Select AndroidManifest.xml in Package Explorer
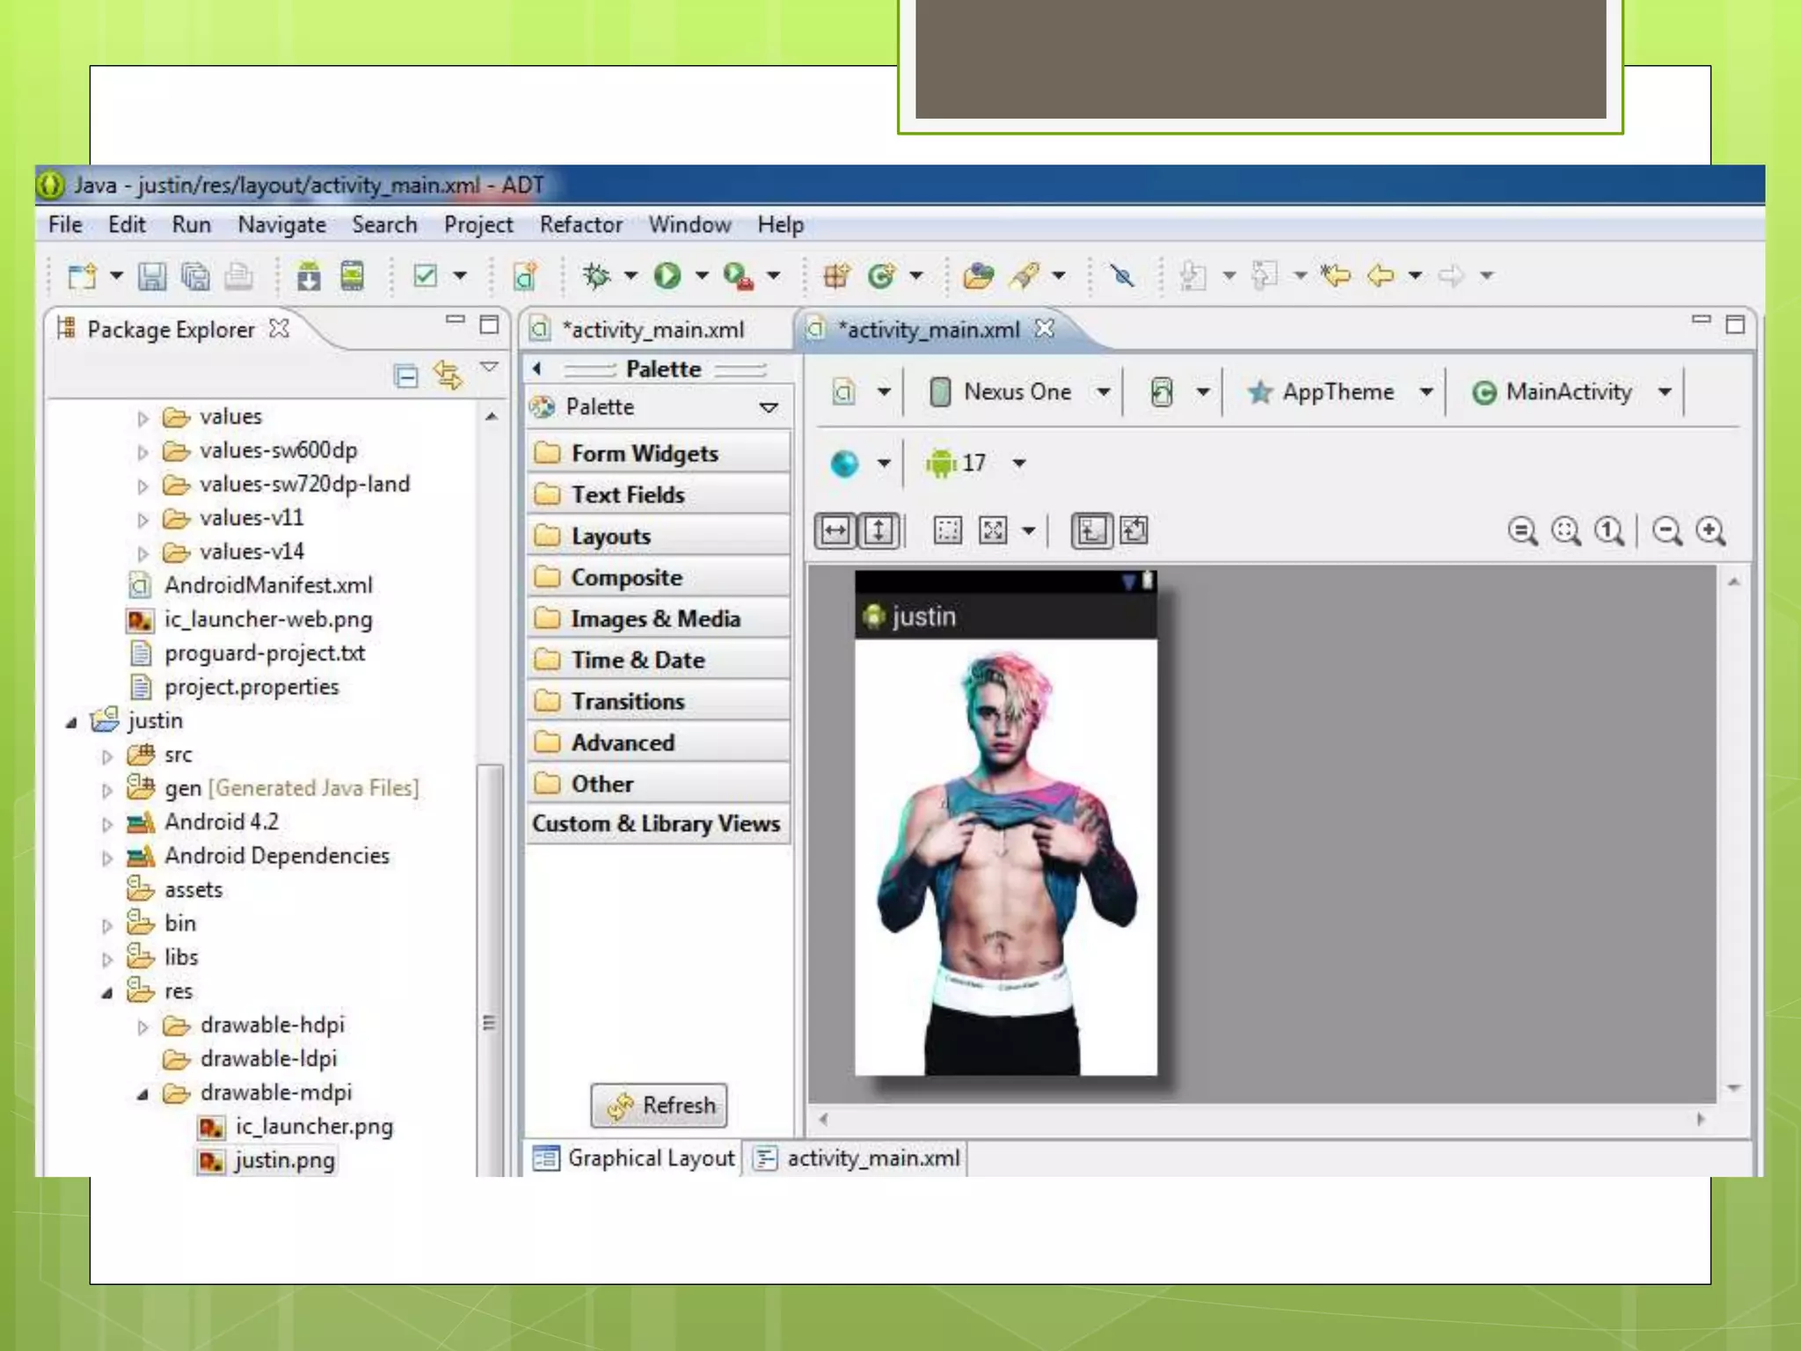 251,586
